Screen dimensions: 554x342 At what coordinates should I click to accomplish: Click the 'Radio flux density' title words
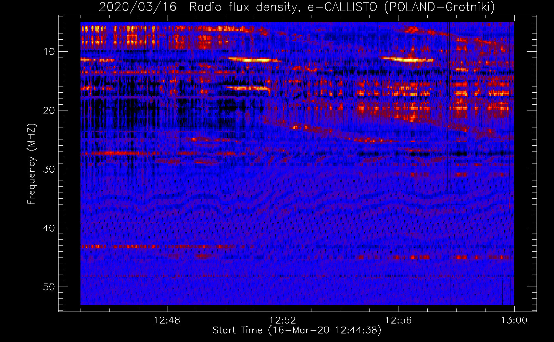coord(245,7)
